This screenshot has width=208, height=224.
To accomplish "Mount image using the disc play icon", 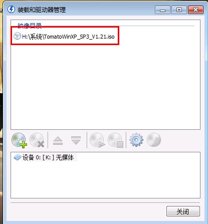I will (97, 140).
